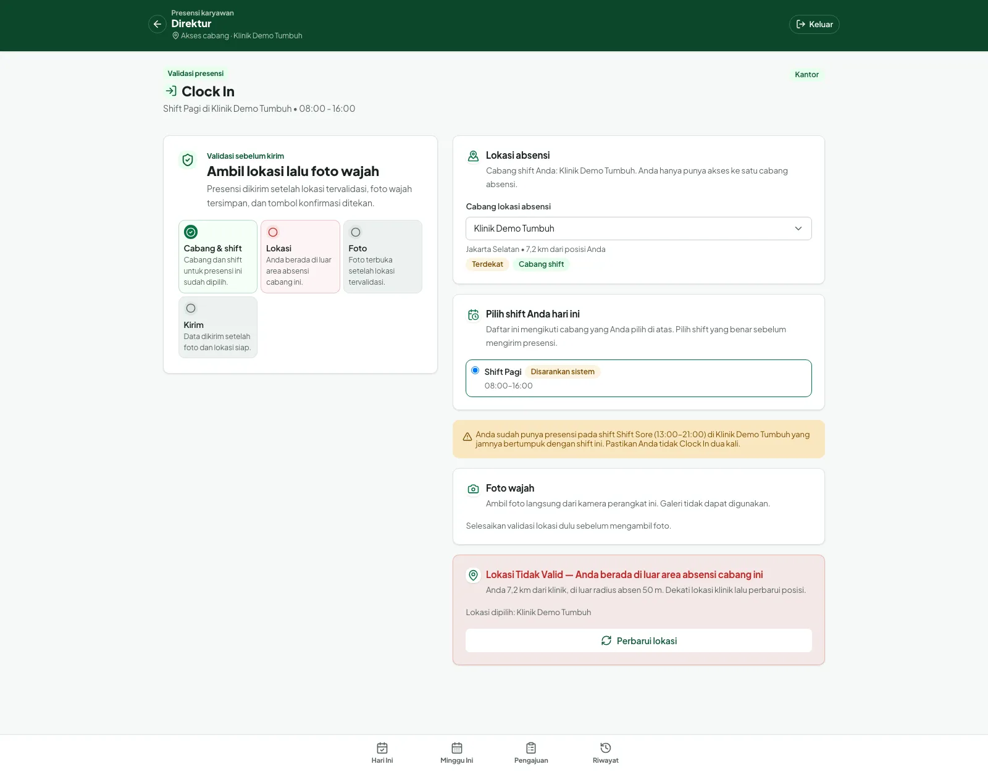The height and width of the screenshot is (772, 988).
Task: Switch to the Minggu Ini tab
Action: pos(457,753)
